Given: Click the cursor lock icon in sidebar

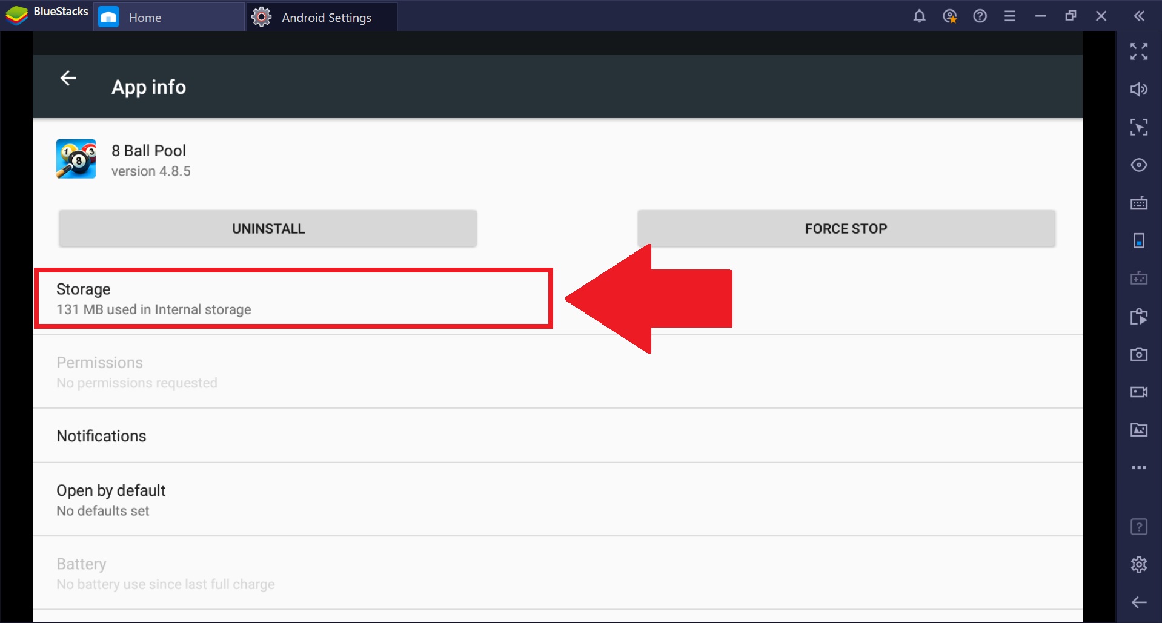Looking at the screenshot, I should point(1139,127).
